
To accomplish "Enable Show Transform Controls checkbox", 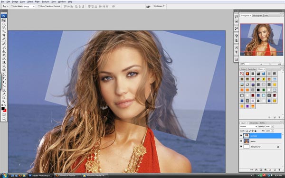I will pyautogui.click(x=39, y=6).
